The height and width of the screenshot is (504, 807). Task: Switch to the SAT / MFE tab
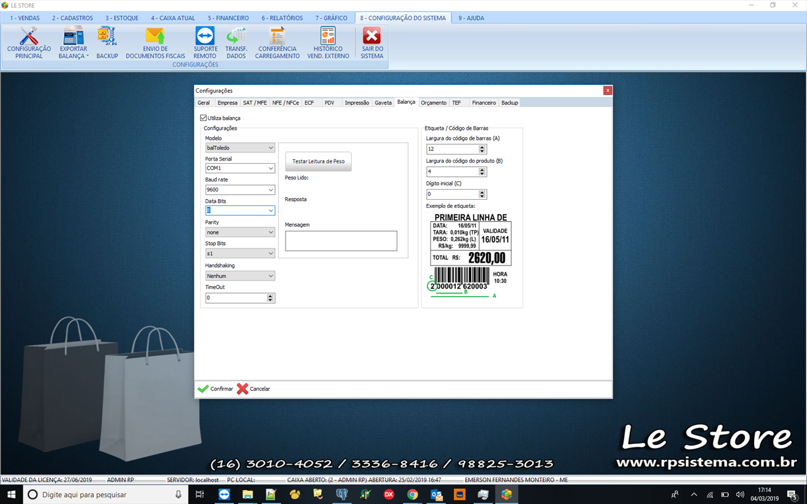pyautogui.click(x=255, y=103)
